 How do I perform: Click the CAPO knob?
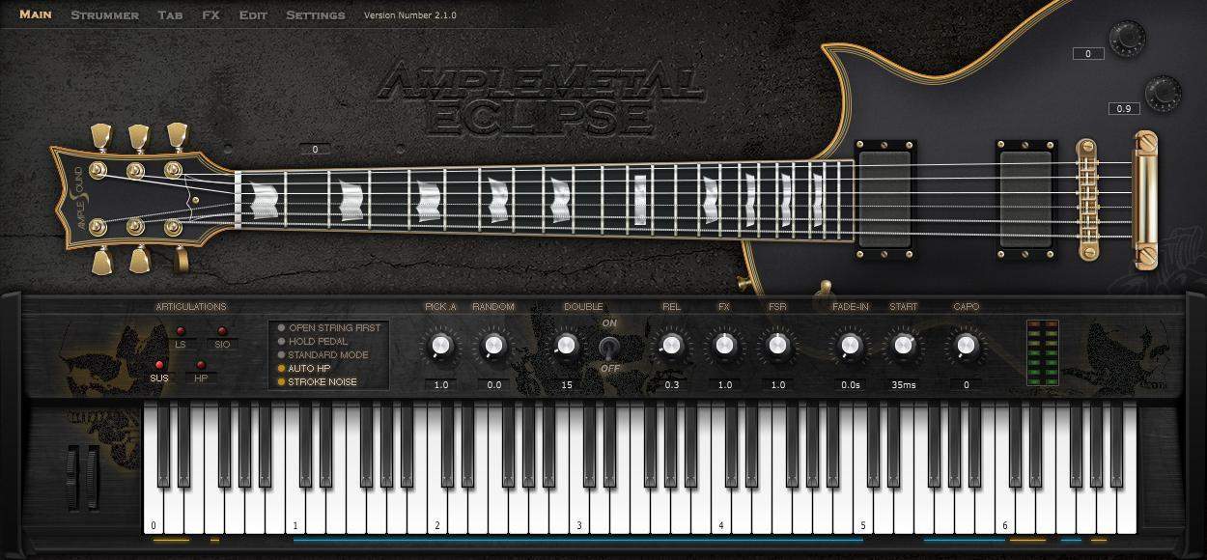point(965,345)
